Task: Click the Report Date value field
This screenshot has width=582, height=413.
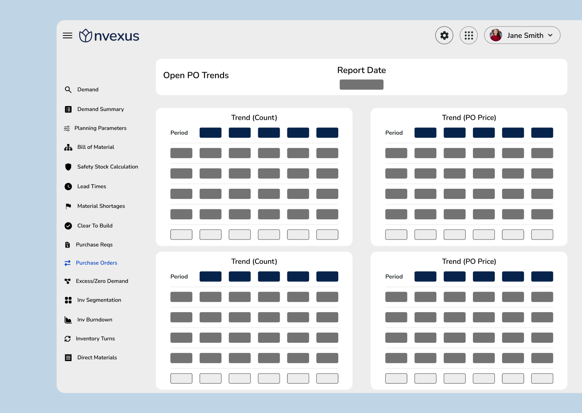Action: 361,85
